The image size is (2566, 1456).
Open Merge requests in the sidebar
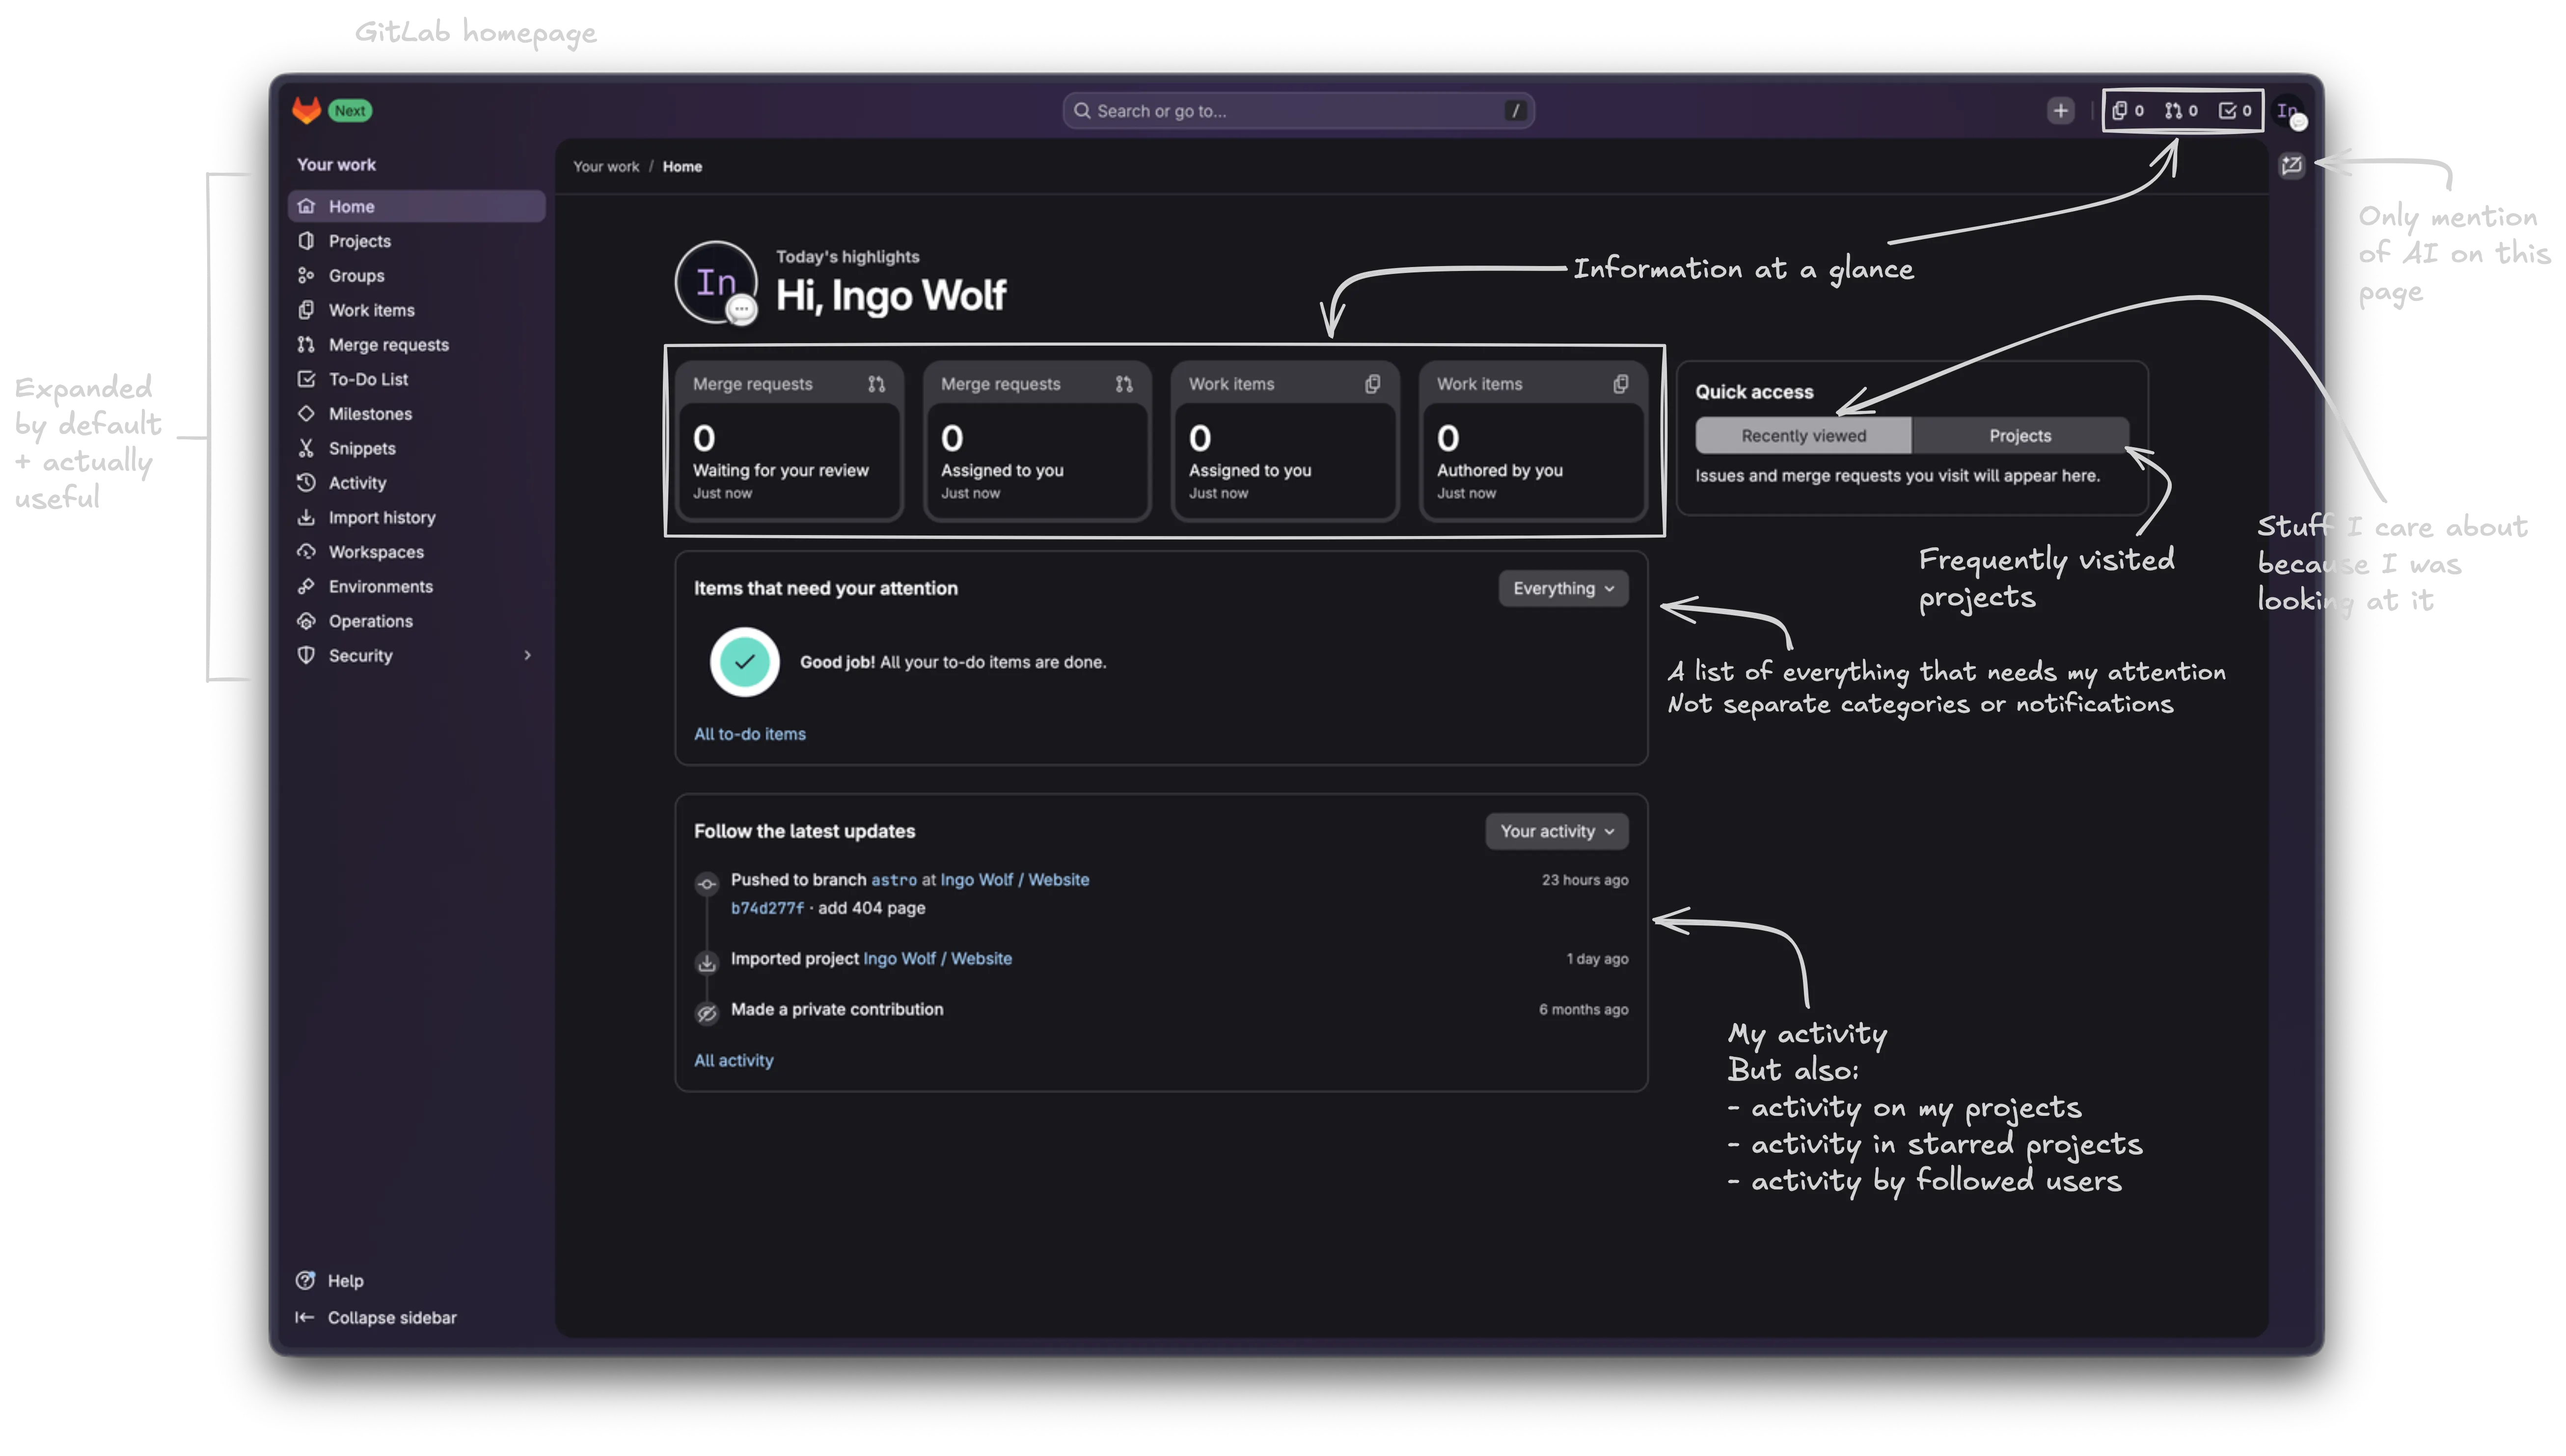point(416,344)
